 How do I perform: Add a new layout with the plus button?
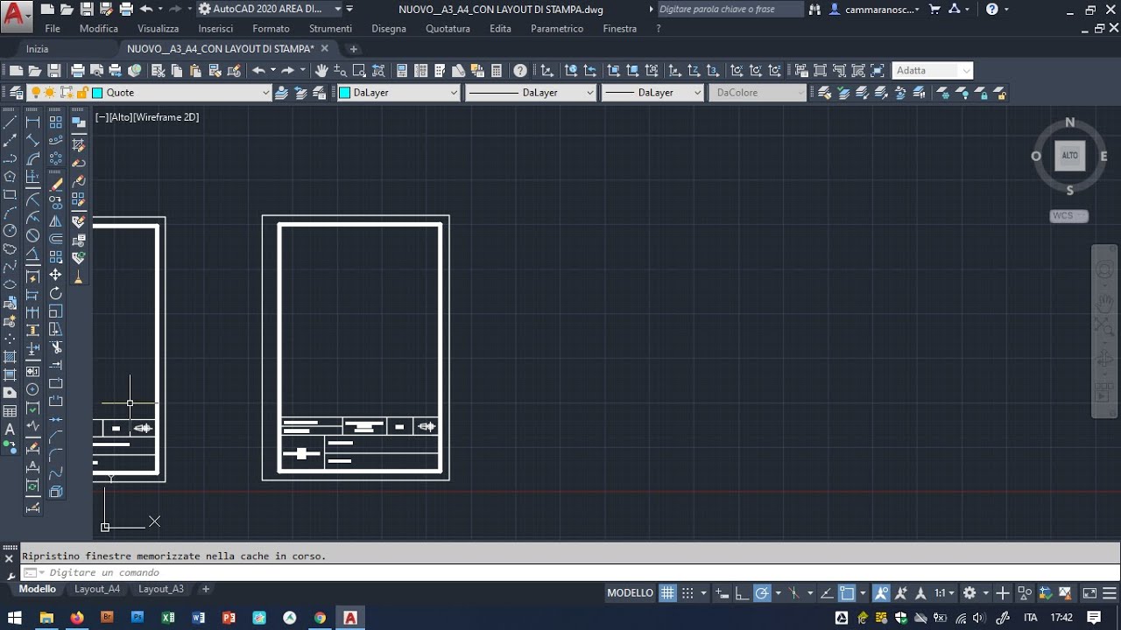point(206,590)
